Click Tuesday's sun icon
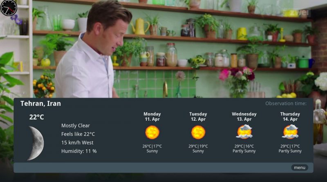 [x=198, y=133]
